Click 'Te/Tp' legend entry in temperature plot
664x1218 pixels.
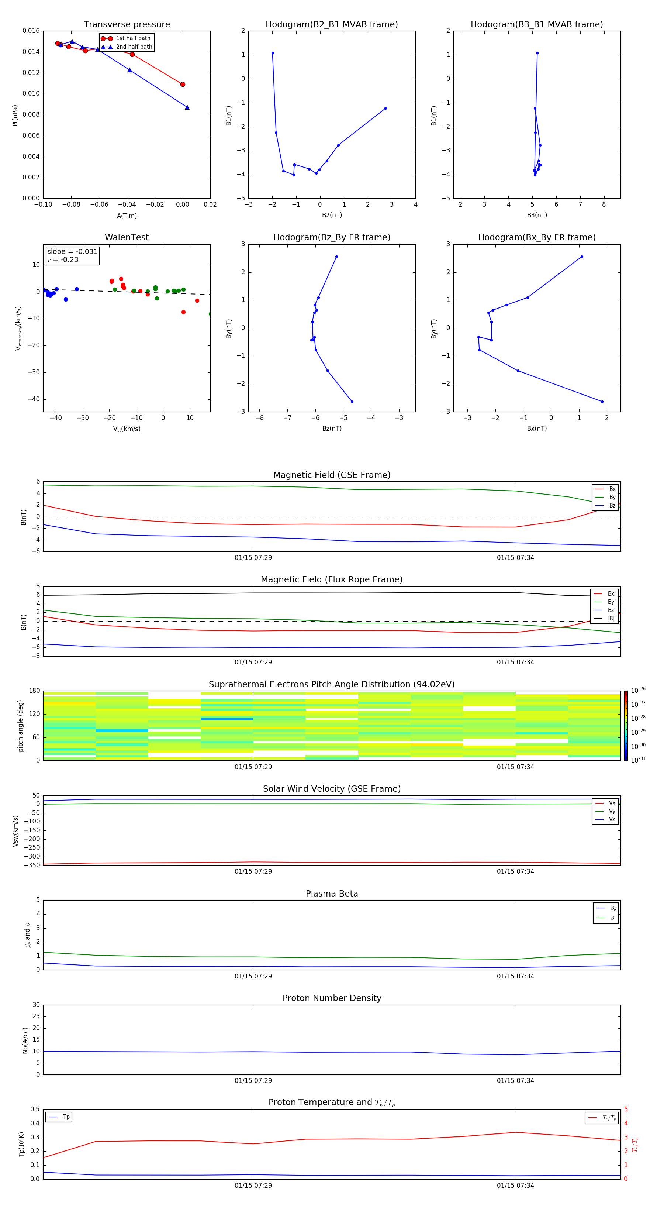tap(602, 1118)
